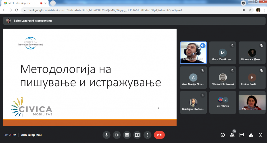View site information via the lock icon
267x143 pixels.
coord(25,10)
